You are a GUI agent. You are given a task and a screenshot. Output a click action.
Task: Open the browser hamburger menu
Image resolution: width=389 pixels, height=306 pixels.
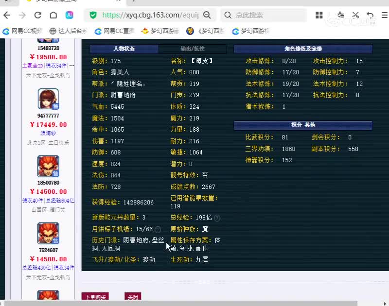tap(386, 15)
